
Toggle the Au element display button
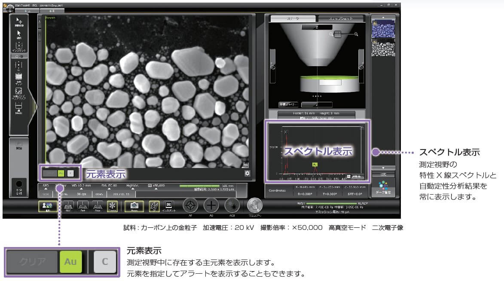click(60, 172)
